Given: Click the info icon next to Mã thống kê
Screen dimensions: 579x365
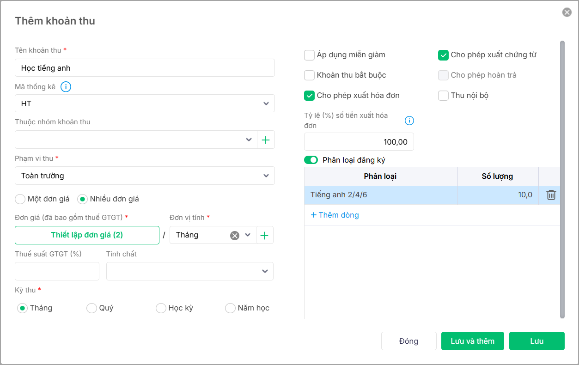Looking at the screenshot, I should (66, 86).
